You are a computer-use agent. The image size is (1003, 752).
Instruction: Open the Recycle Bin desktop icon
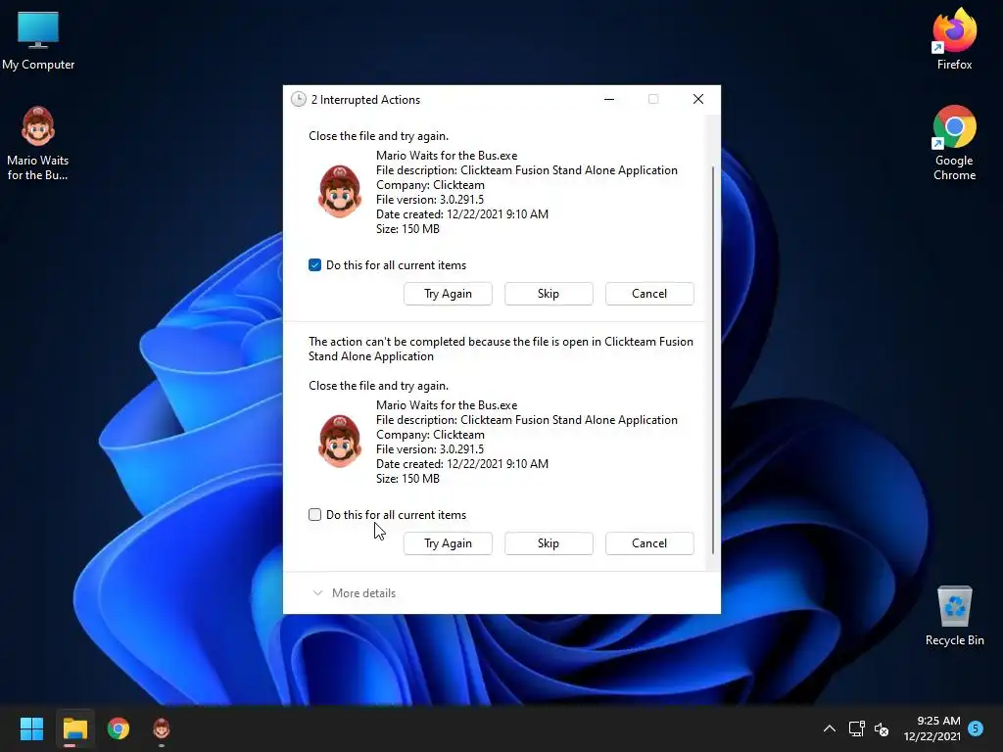(954, 616)
